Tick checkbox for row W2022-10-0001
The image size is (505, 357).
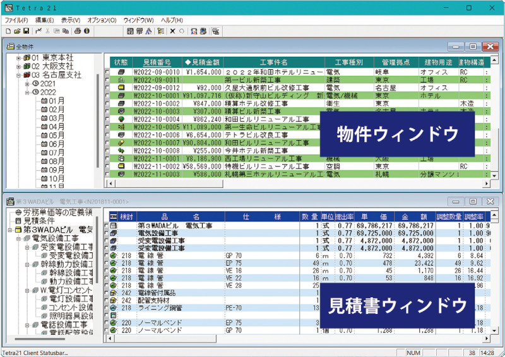click(x=107, y=96)
